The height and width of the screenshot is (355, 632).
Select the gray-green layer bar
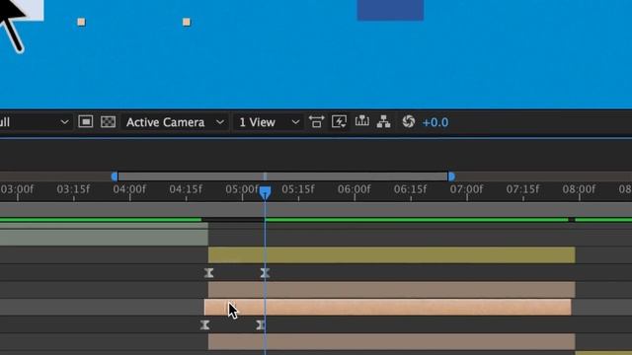[104, 237]
